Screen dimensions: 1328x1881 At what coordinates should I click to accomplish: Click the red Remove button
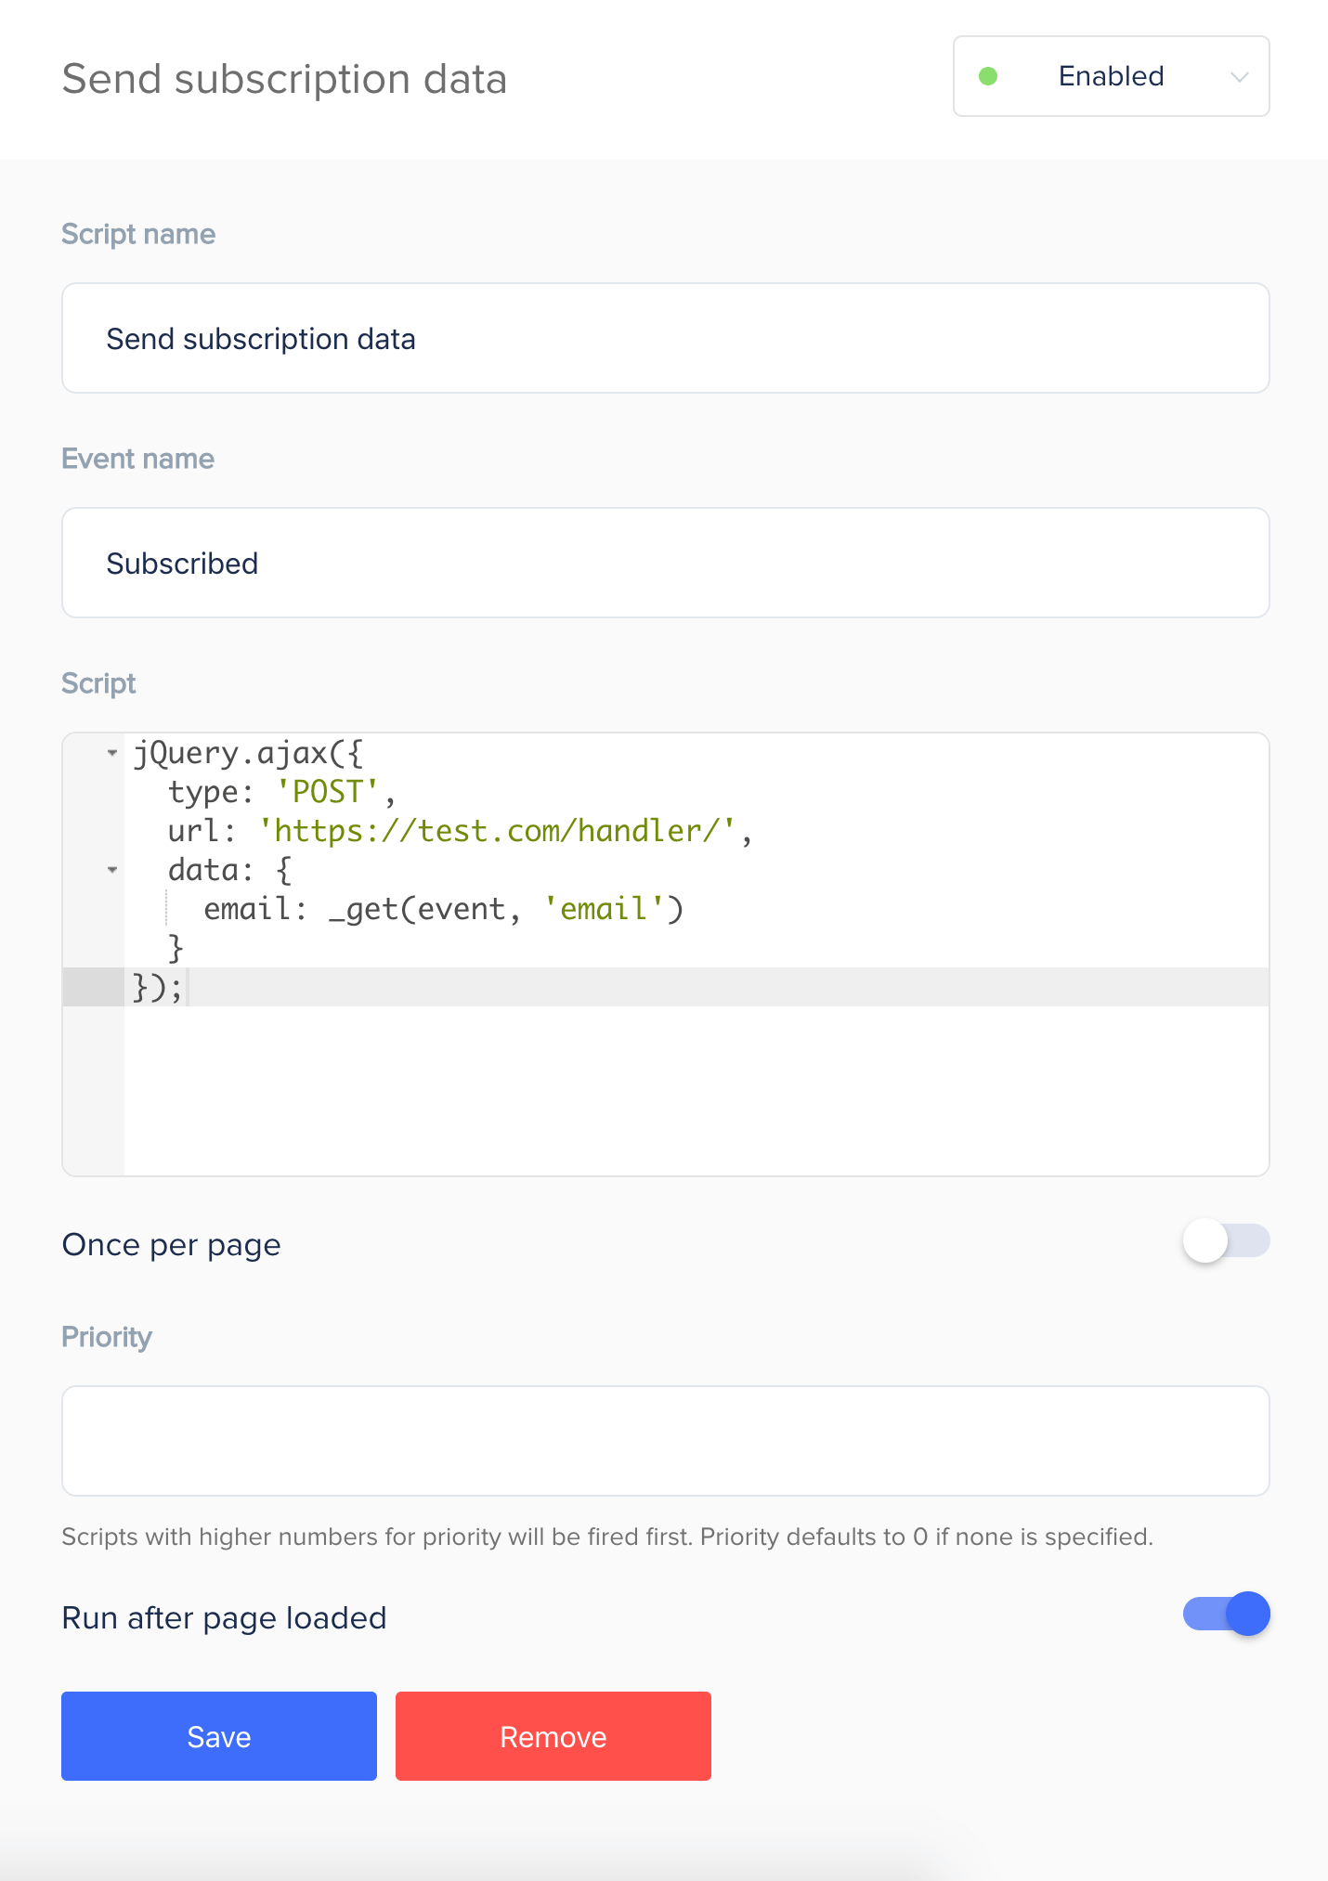pos(553,1736)
